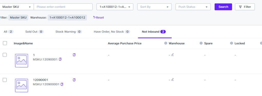Copy the name of product 1
The height and width of the screenshot is (96, 262).
(74, 55)
